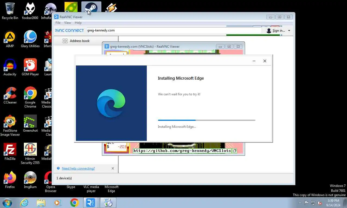Click the VNC Connect logo

pos(69,30)
